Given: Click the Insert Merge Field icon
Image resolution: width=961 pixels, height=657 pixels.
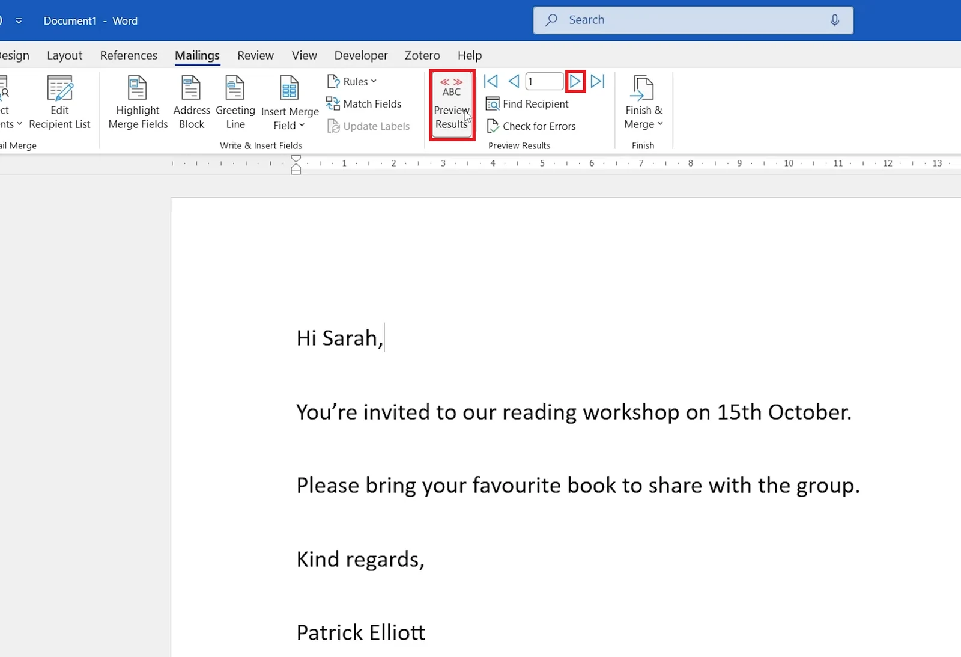Looking at the screenshot, I should (290, 89).
